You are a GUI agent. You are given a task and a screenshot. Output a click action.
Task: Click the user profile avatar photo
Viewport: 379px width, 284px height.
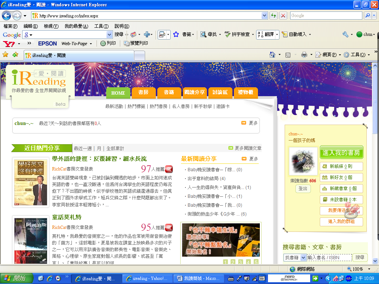[303, 161]
